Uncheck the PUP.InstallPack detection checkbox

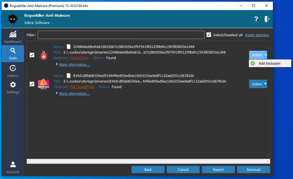point(32,84)
